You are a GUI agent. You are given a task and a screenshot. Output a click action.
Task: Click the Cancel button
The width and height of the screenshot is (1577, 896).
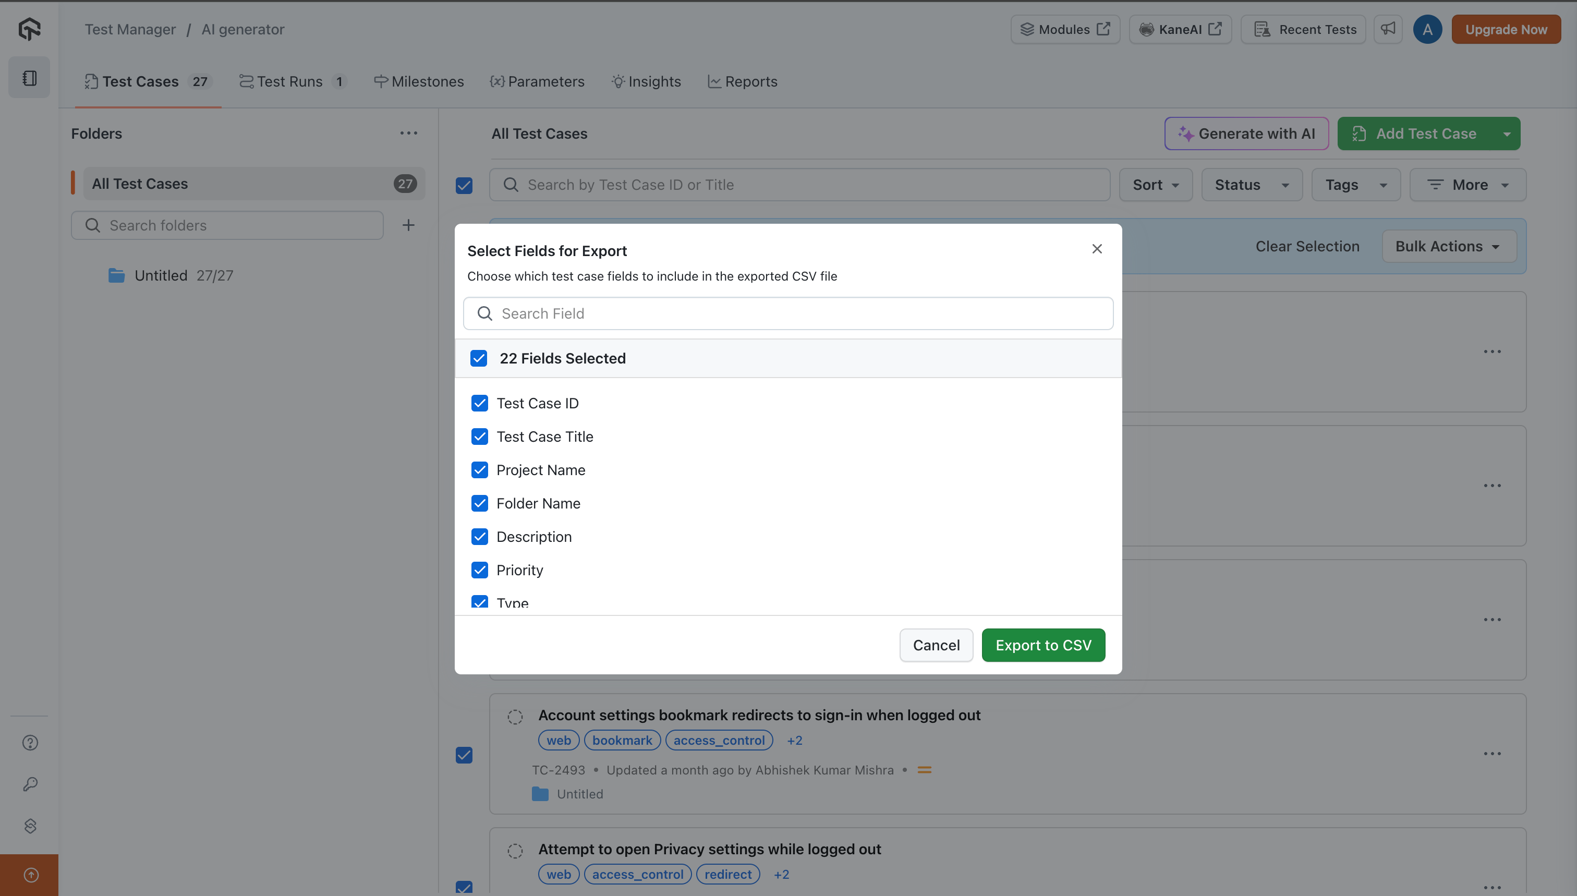point(936,645)
